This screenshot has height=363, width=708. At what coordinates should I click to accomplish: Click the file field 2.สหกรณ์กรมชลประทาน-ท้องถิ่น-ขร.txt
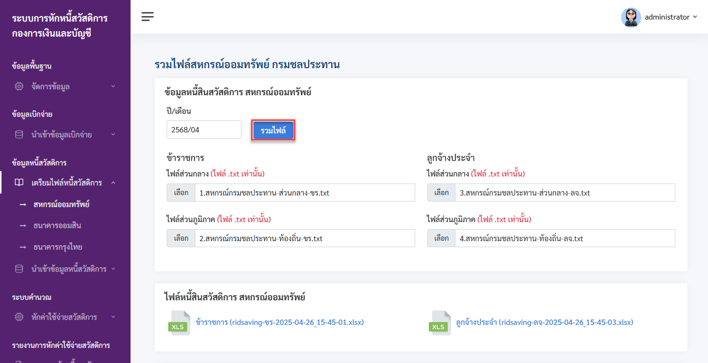pos(305,238)
